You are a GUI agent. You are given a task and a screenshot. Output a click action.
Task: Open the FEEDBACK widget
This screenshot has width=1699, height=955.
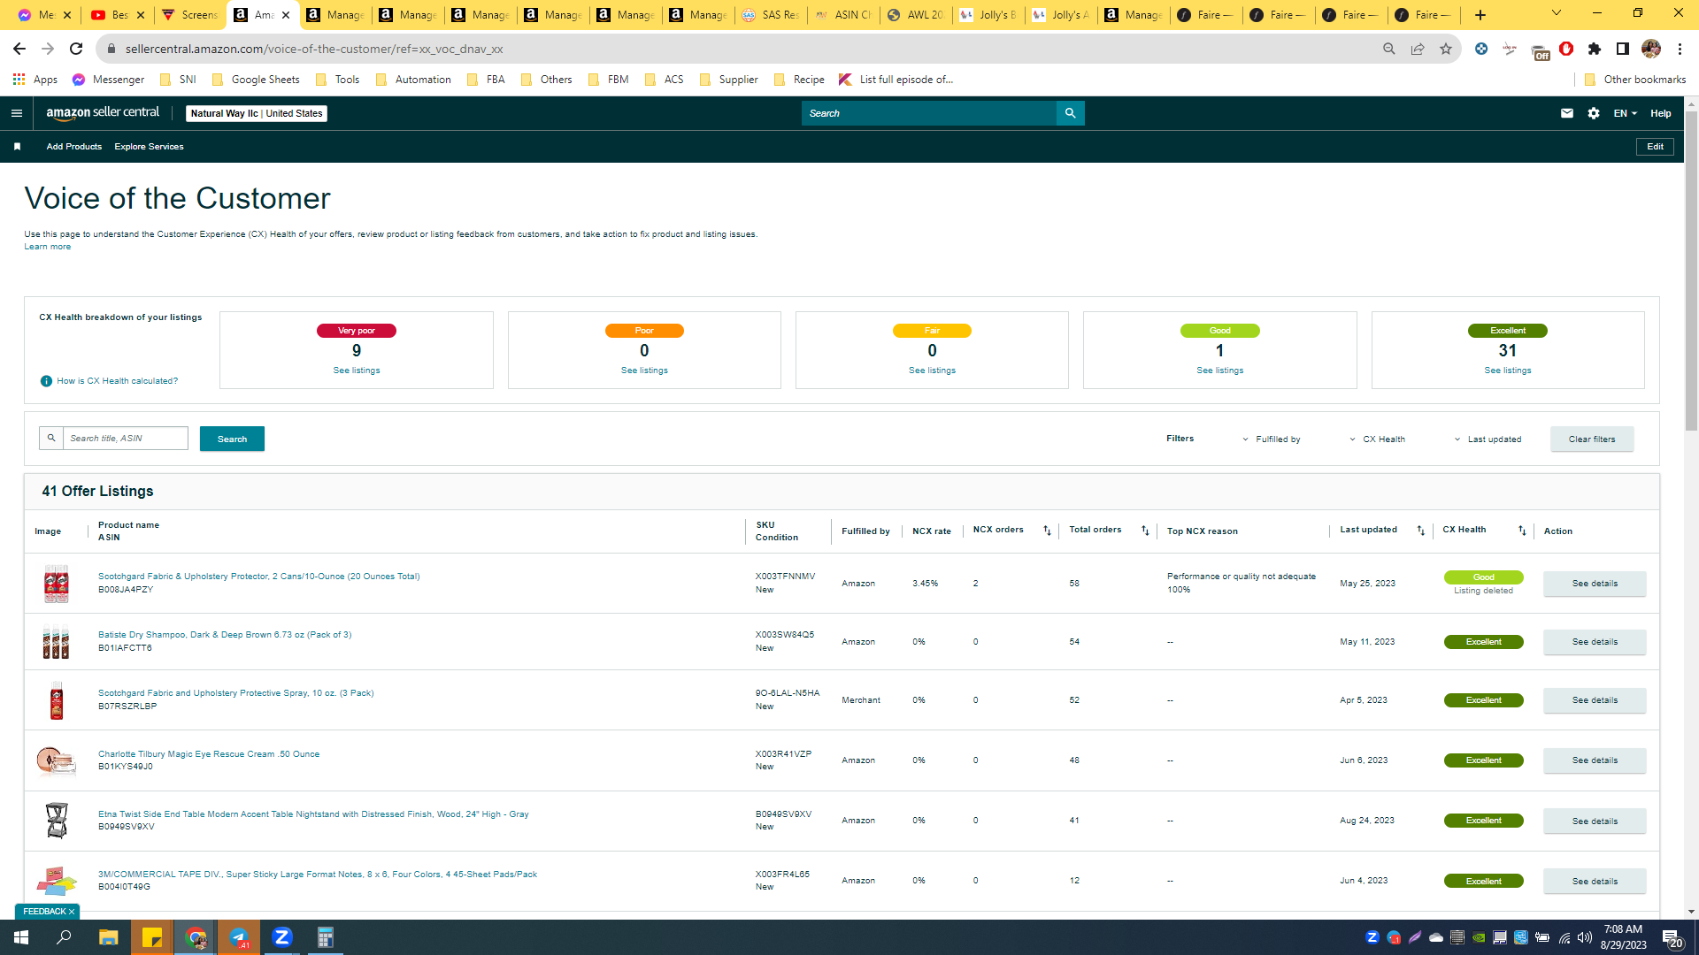point(44,912)
